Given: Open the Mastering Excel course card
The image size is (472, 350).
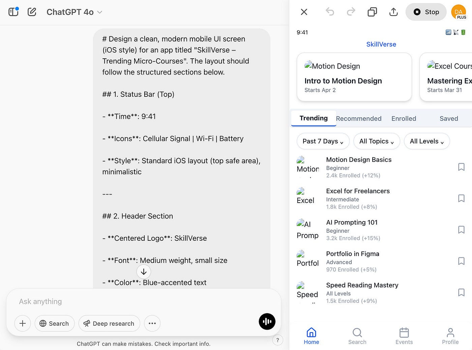Looking at the screenshot, I should [x=446, y=77].
